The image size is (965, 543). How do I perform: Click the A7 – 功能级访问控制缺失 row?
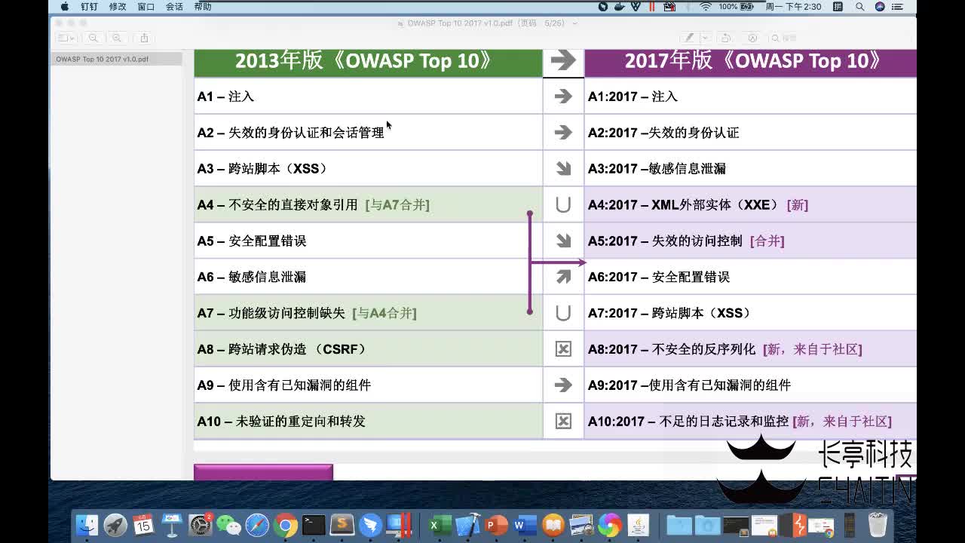(368, 313)
